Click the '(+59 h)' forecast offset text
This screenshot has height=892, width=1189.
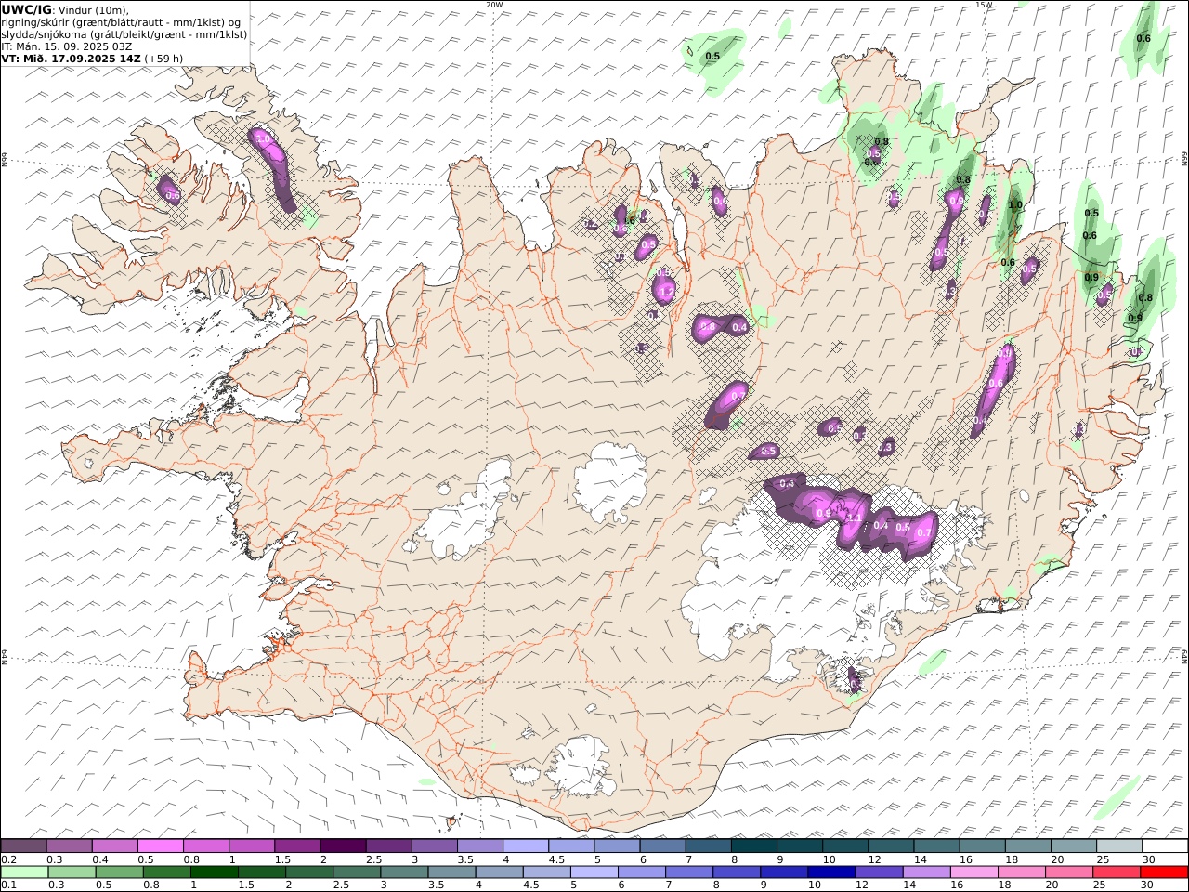click(163, 58)
